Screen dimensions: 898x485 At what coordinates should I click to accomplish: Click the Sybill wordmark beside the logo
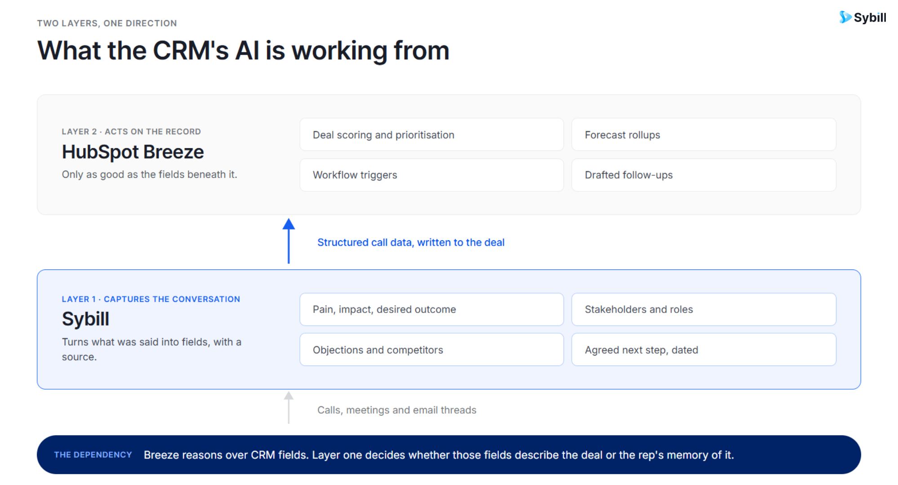[870, 18]
